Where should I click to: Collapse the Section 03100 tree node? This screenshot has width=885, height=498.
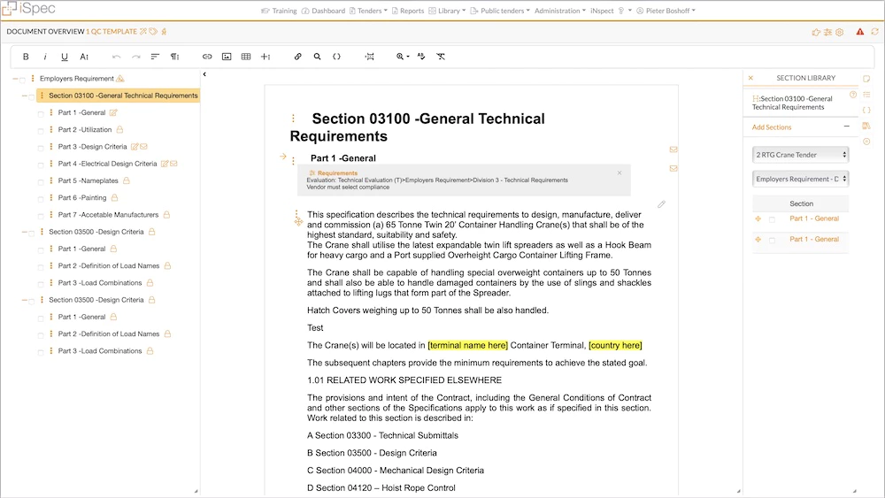(x=24, y=96)
